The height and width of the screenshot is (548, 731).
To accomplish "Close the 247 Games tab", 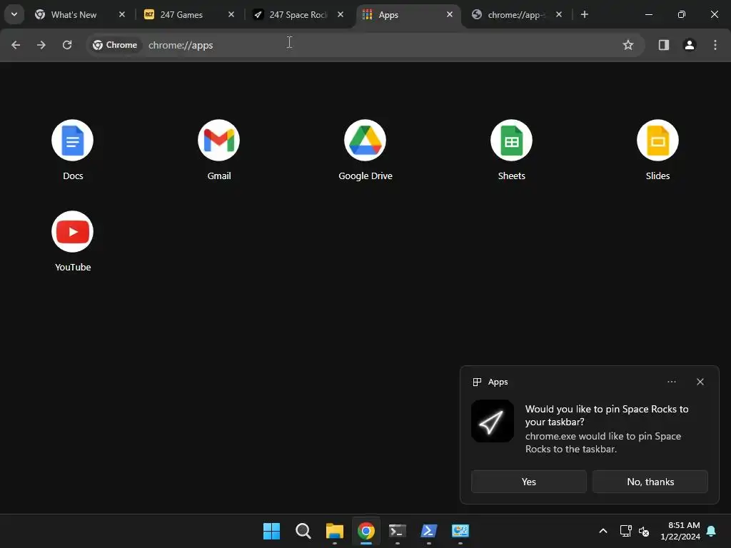I will pyautogui.click(x=231, y=14).
